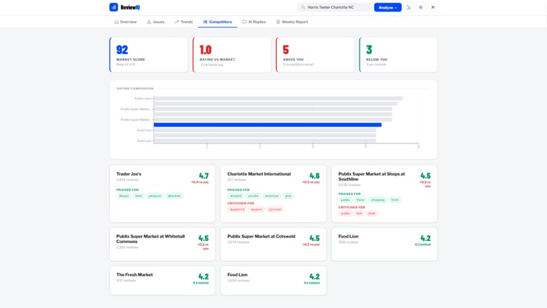The image size is (547, 308).
Task: Click '+0.3 vs you' on Charlotte Market card
Action: [311, 182]
